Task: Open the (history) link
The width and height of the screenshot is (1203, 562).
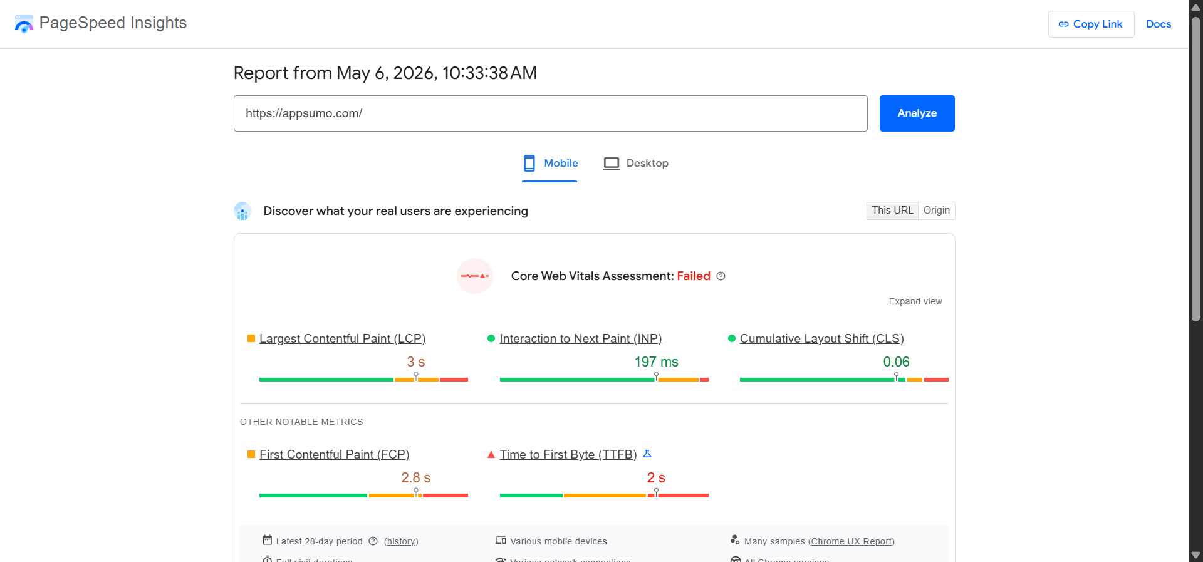Action: (x=401, y=541)
